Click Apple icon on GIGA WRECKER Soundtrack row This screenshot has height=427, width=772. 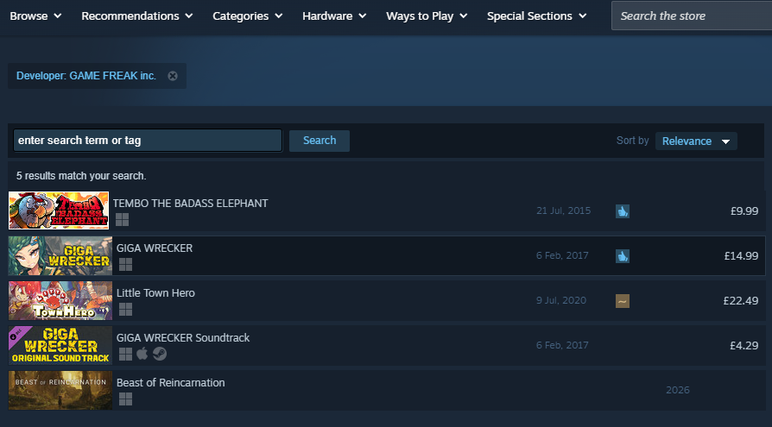tap(142, 353)
